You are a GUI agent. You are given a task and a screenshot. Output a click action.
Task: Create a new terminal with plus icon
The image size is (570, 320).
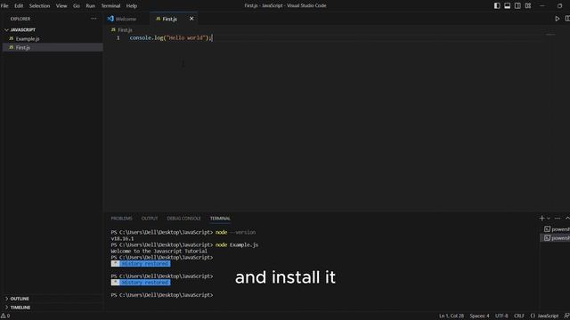[541, 218]
